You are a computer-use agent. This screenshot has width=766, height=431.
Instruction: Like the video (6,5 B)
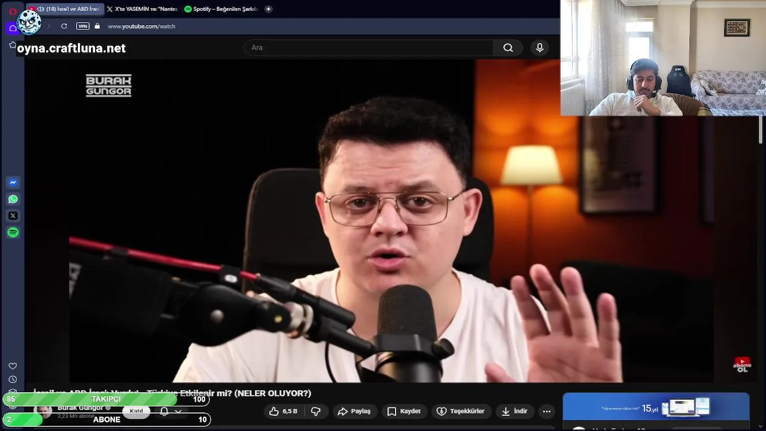tap(283, 411)
